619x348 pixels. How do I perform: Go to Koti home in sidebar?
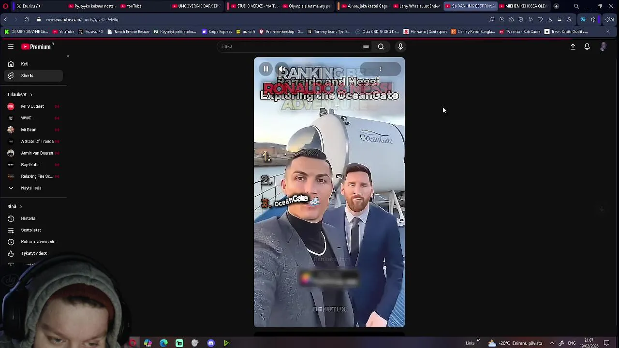pyautogui.click(x=33, y=64)
